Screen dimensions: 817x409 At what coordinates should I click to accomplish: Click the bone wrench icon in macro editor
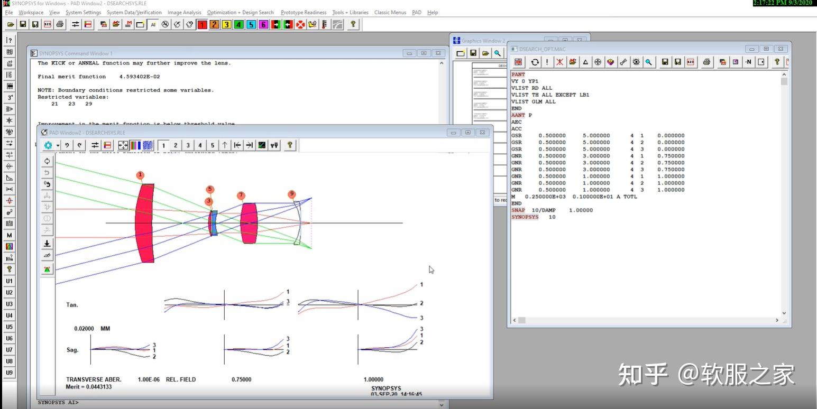[x=623, y=62]
